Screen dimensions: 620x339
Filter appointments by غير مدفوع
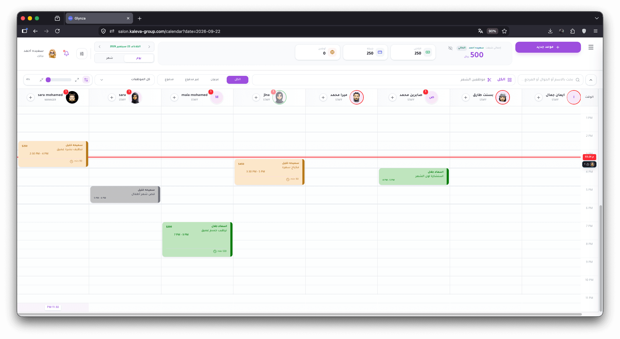point(192,79)
